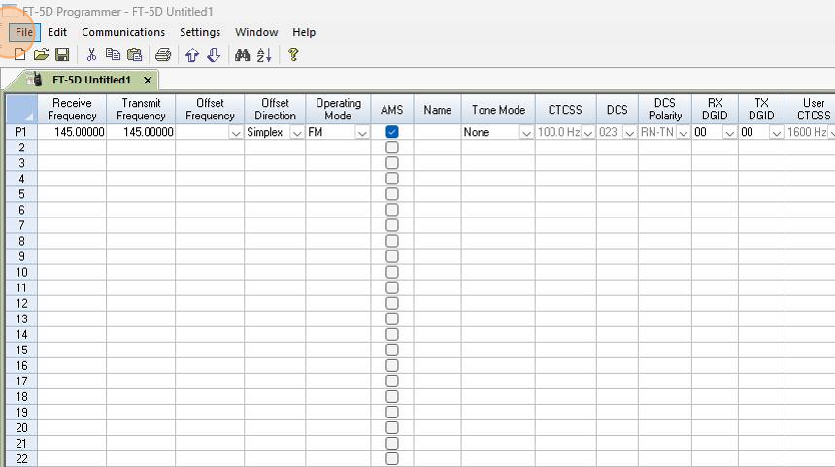
Task: Click the DCS Polarity column header
Action: point(665,109)
